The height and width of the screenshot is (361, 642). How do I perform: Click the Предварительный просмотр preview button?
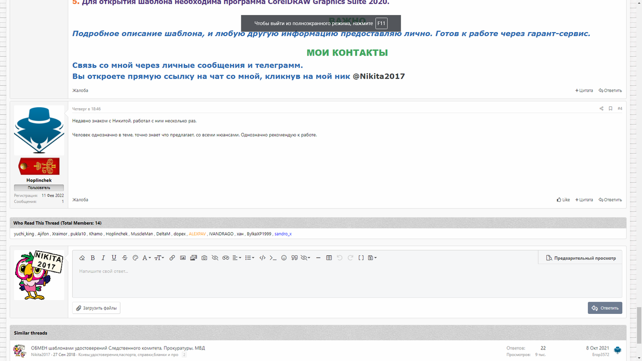point(580,258)
